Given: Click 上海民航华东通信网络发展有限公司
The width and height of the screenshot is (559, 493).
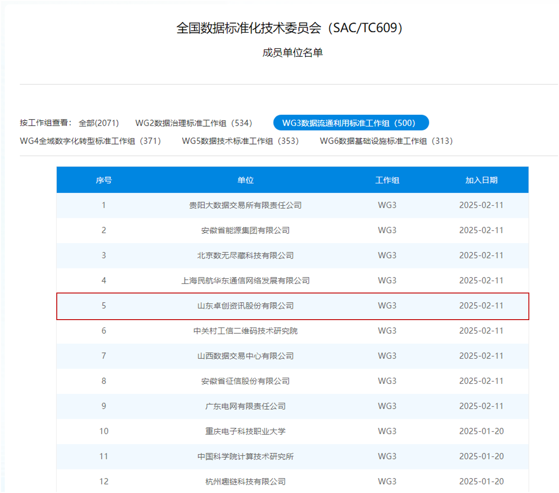Looking at the screenshot, I should coord(245,280).
